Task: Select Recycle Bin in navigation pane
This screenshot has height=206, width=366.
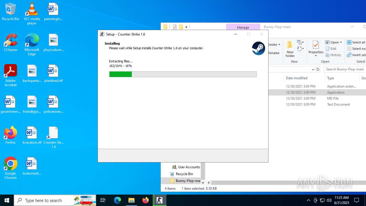Action: pos(182,174)
